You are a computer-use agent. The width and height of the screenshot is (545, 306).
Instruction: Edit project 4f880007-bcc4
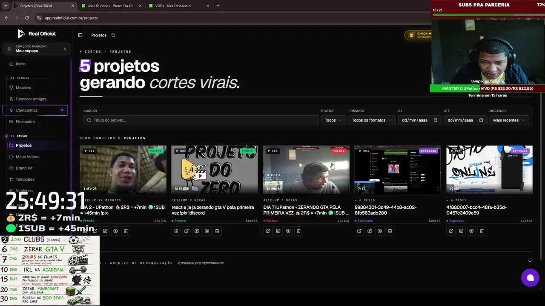coord(461,231)
